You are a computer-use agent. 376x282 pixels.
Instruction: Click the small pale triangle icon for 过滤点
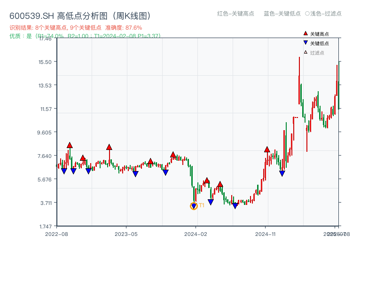[305, 52]
